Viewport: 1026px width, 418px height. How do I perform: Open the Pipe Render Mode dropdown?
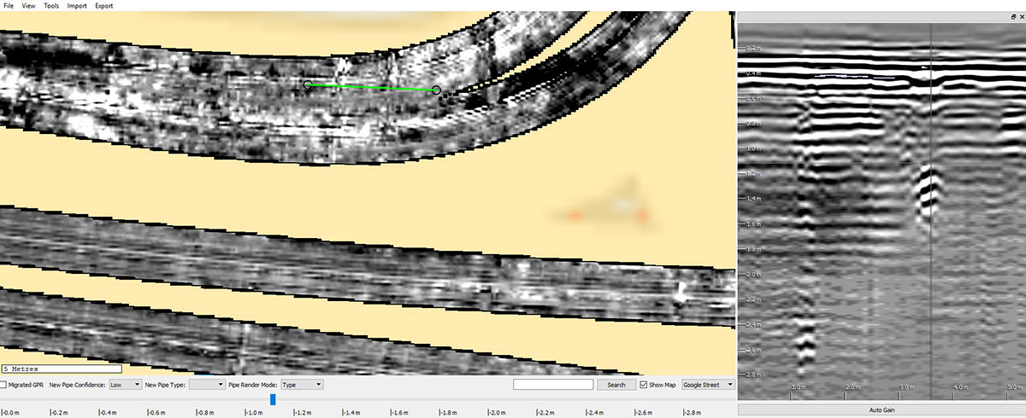pyautogui.click(x=302, y=385)
